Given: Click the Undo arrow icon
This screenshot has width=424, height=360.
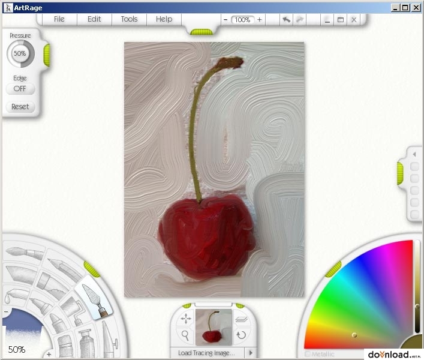Looking at the screenshot, I should 286,20.
